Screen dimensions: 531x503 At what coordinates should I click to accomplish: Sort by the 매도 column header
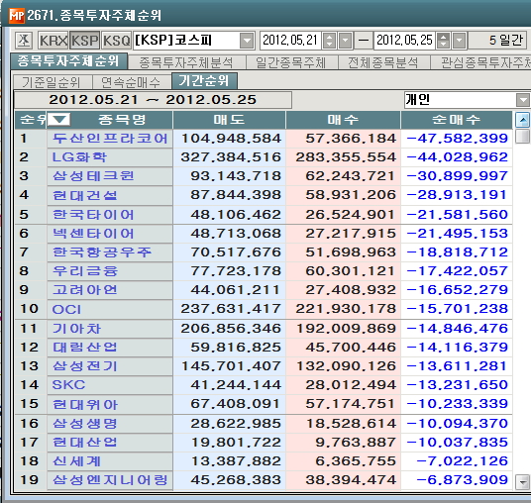229,120
